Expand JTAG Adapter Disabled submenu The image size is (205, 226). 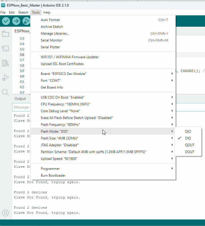pos(103,145)
